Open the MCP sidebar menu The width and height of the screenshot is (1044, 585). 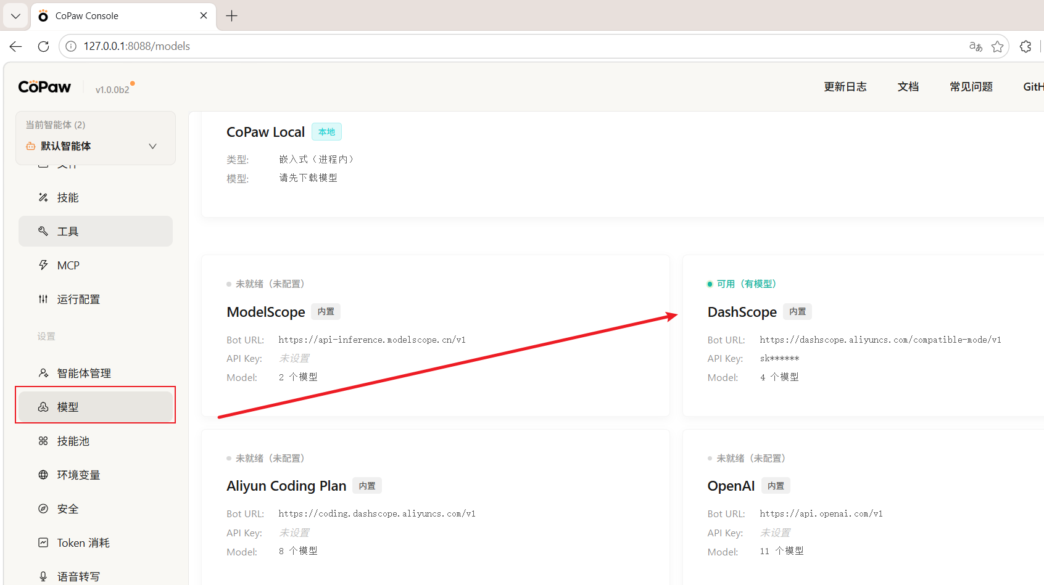click(x=96, y=265)
